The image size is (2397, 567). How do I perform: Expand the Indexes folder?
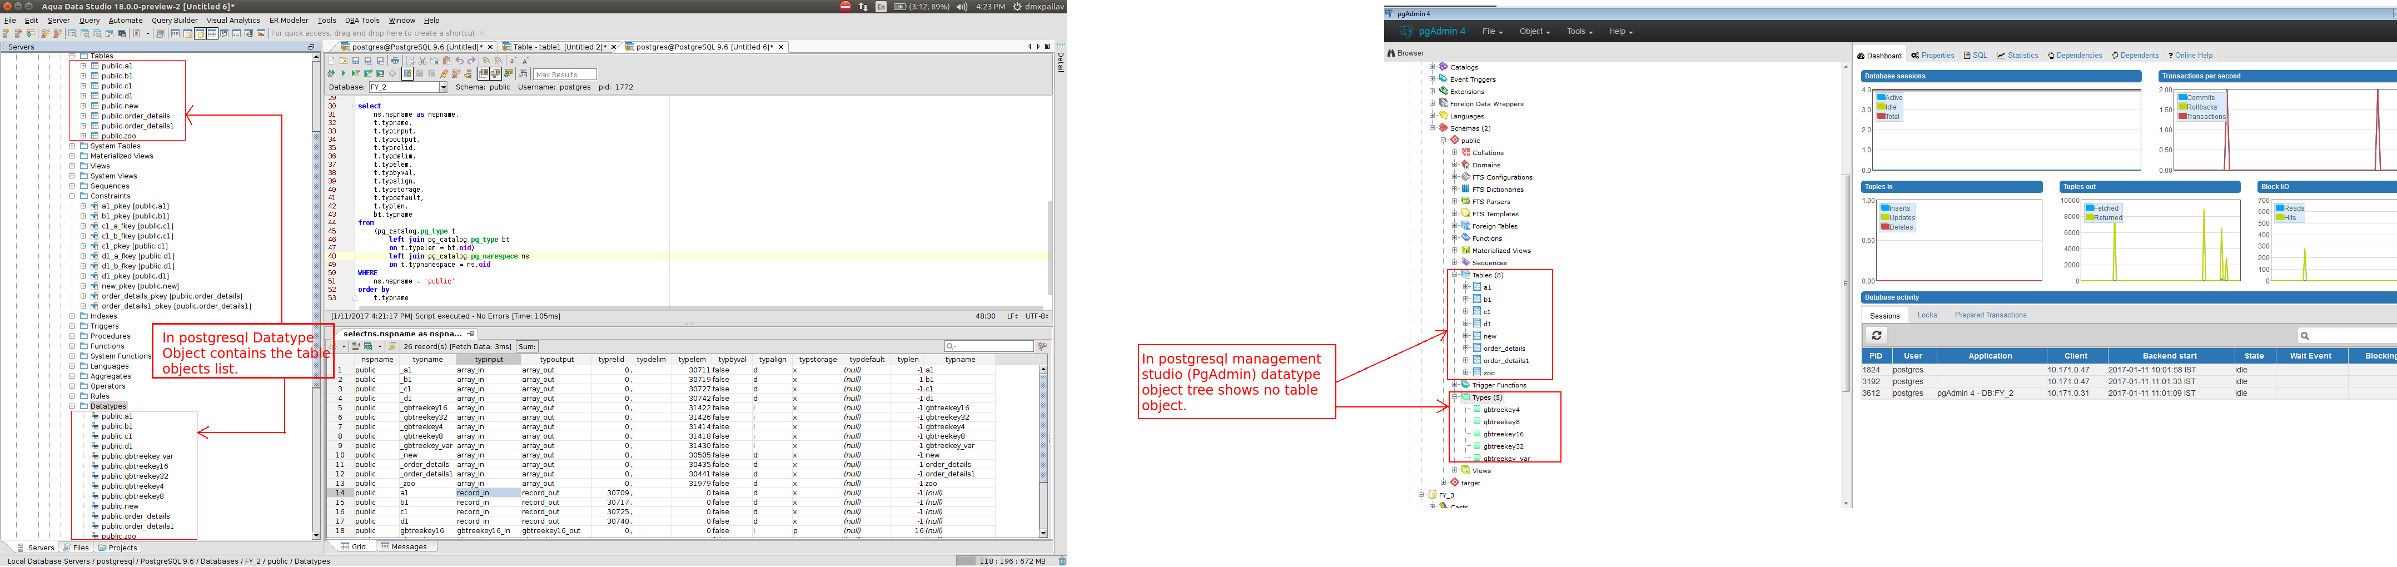coord(73,316)
